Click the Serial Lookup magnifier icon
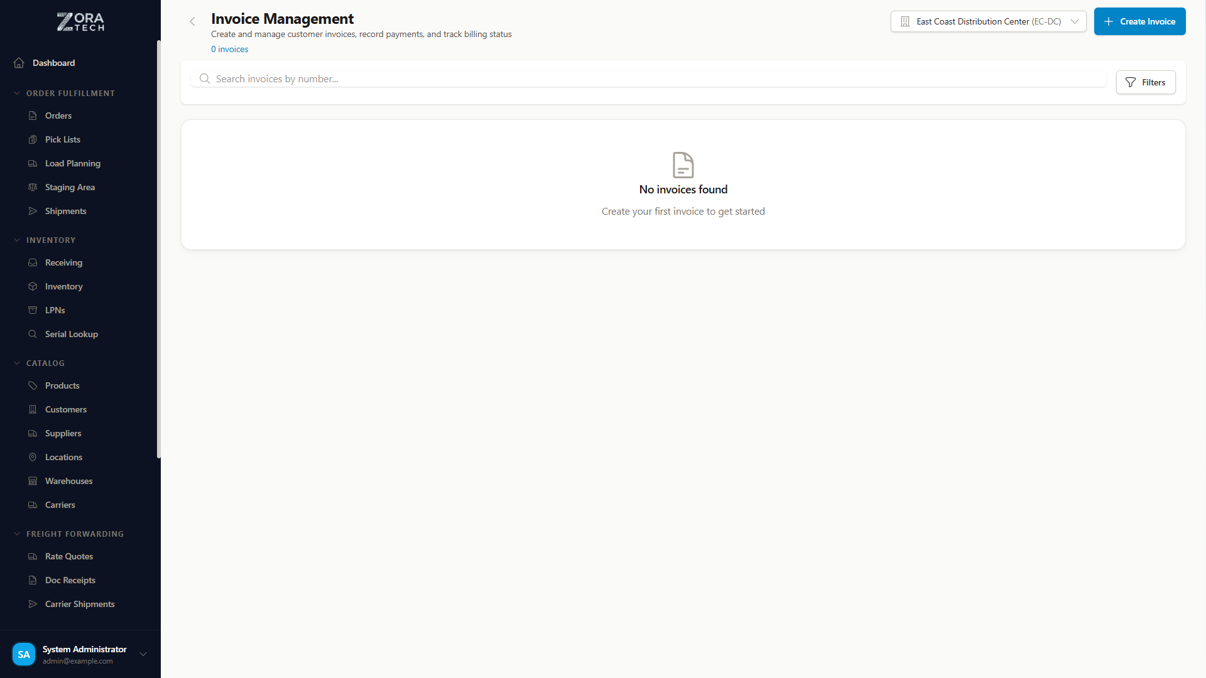Screen dimensions: 1206x678 click(33, 334)
